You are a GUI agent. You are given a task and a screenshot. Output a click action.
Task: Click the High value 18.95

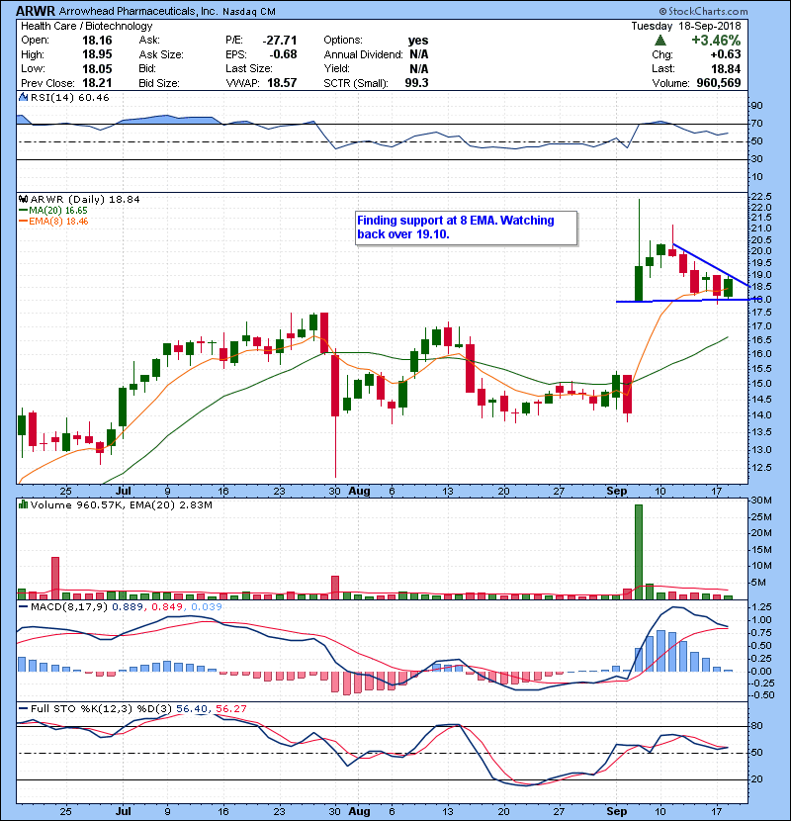point(97,54)
